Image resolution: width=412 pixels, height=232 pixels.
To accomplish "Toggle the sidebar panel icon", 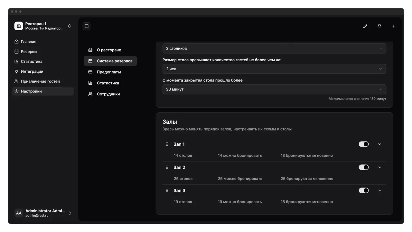I will point(87,26).
